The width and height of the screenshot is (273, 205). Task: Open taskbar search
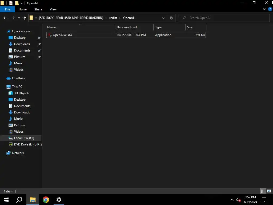pos(19,200)
